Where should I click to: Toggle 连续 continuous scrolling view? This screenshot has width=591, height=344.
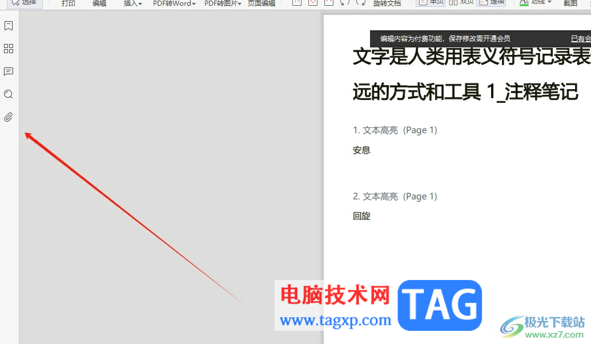coord(492,2)
